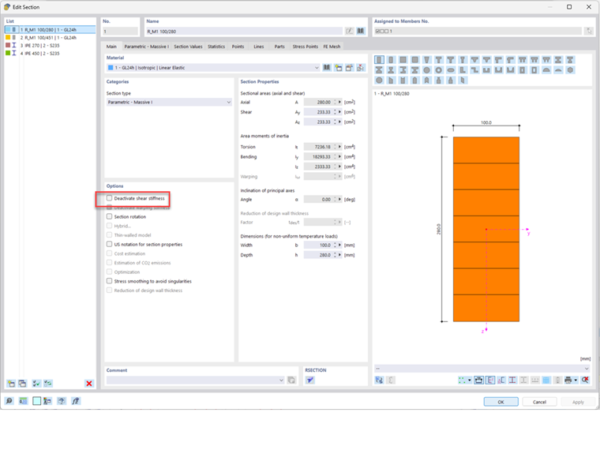Open the Material dropdown list
Viewport: 600px width, 450px height.
tap(317, 68)
